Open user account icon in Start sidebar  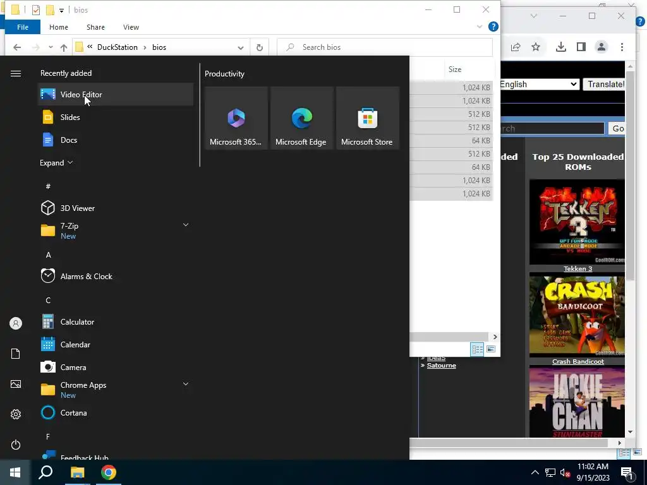click(x=16, y=323)
